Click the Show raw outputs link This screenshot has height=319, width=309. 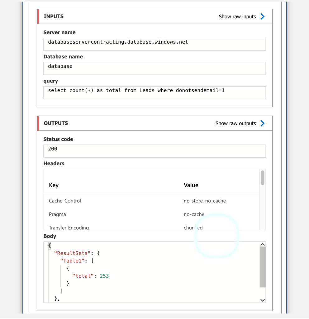click(x=235, y=123)
